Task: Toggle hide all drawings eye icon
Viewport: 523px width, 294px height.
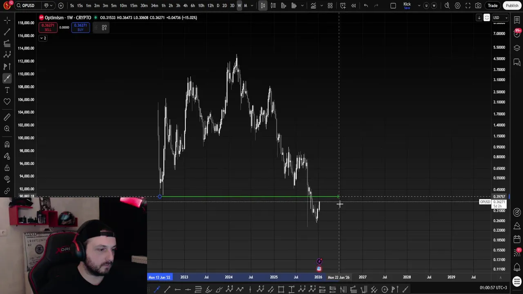Action: pyautogui.click(x=7, y=179)
